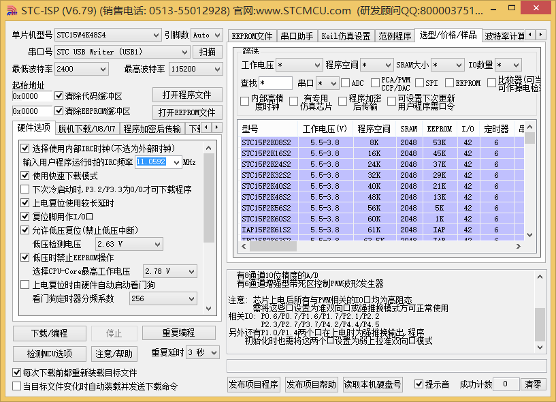Click left arrow of 硬件选项 tab strip

[206, 127]
